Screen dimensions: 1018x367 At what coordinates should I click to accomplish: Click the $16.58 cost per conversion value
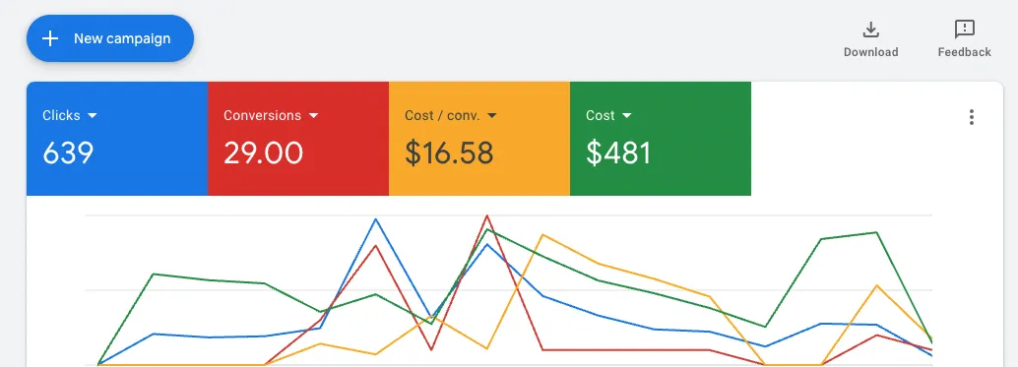coord(449,153)
